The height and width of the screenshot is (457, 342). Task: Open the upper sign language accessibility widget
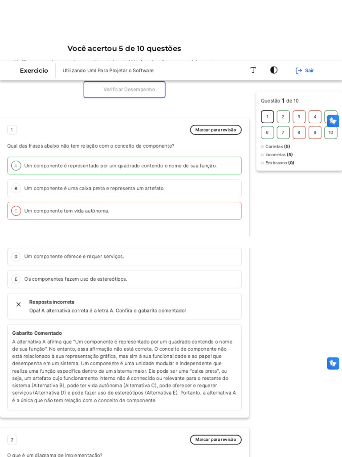coord(333,121)
